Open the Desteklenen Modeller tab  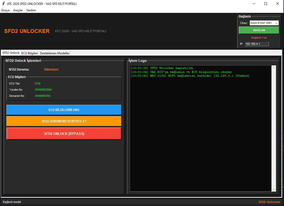click(x=54, y=53)
